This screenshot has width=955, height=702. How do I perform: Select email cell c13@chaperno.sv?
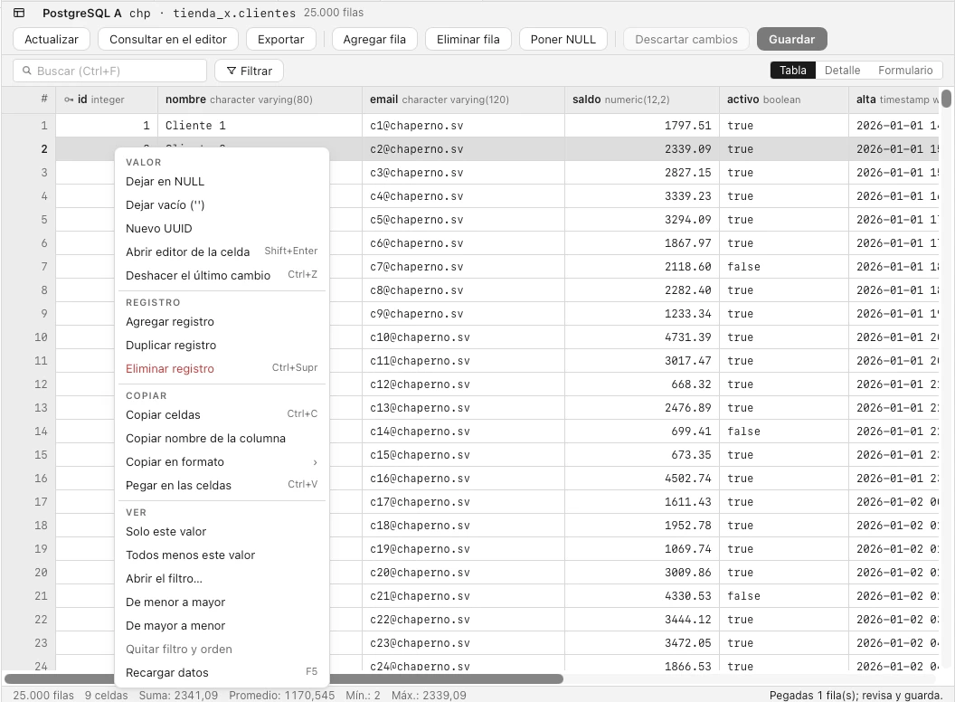tap(464, 408)
